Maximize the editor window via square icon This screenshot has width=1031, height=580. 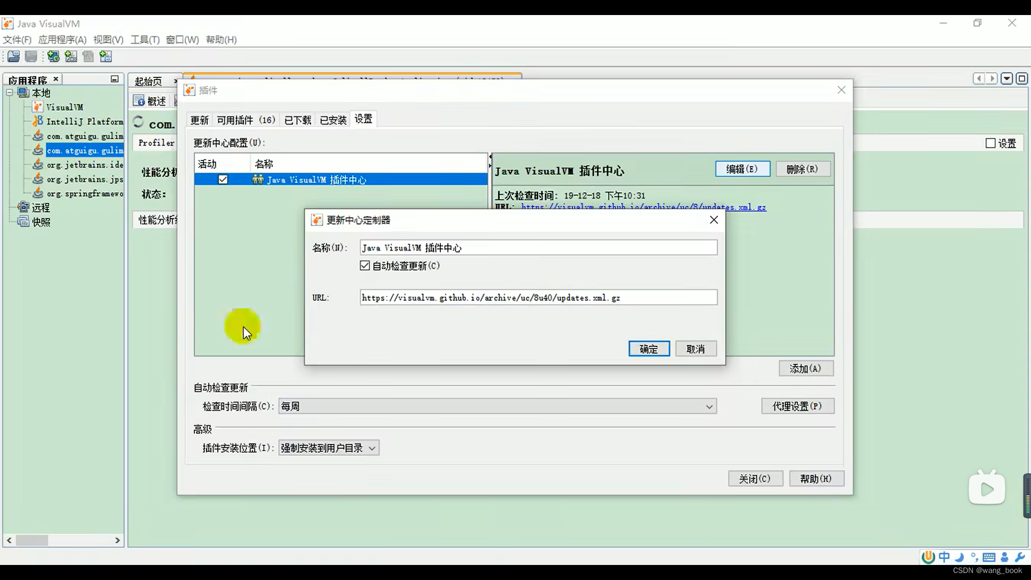(1021, 79)
